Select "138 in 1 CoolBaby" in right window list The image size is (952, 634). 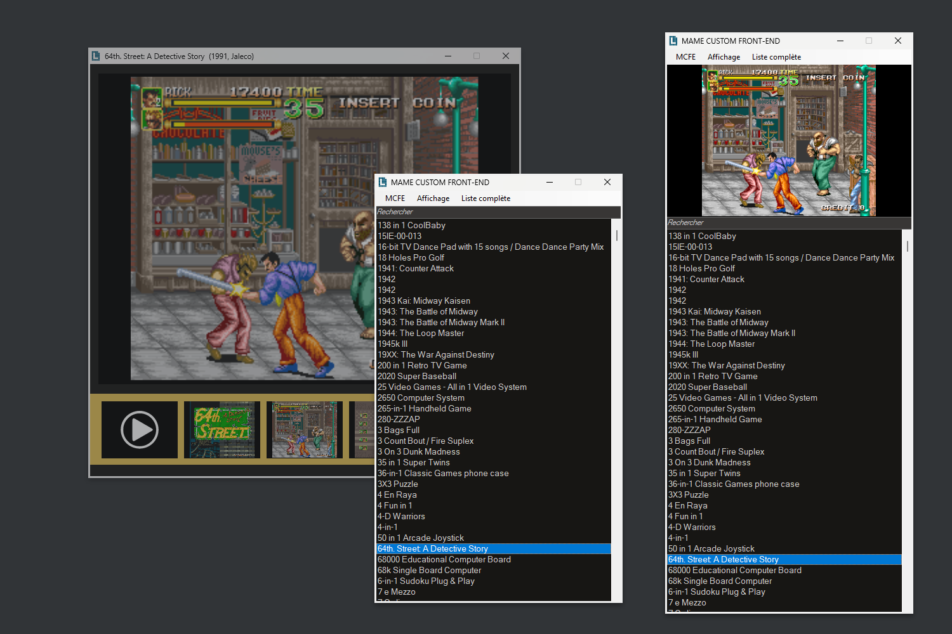[x=784, y=236]
